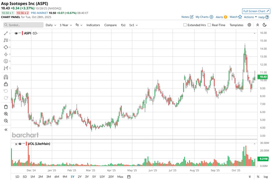
Task: Zoom out with magnifier minus icon
Action: (6, 121)
